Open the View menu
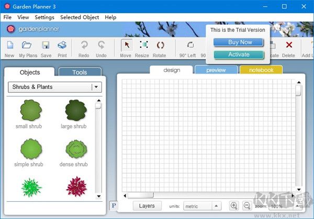Screen dimensions: 314x219 tap(23, 17)
